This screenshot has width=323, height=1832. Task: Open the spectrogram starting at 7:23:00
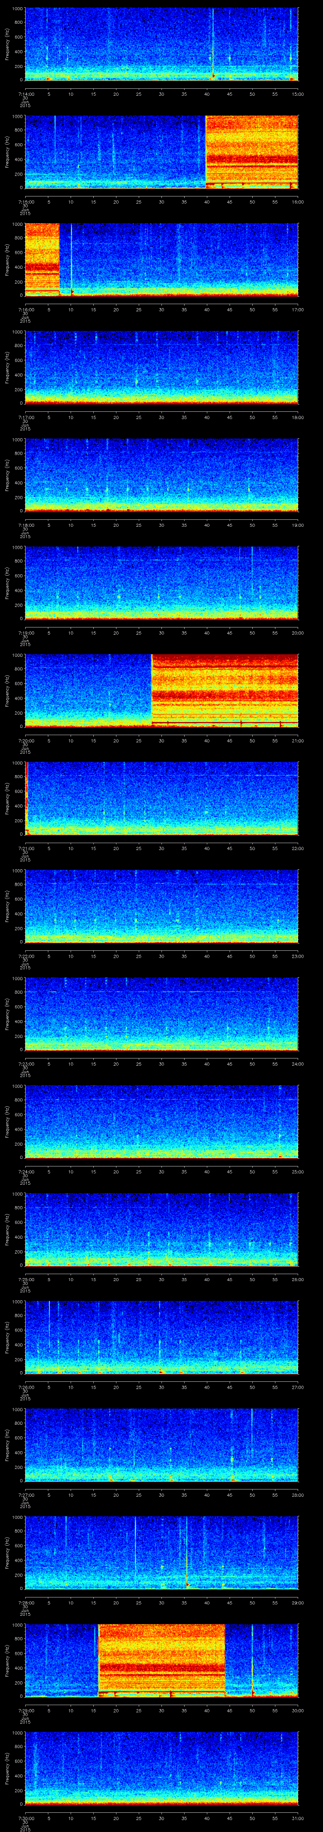161,1014
